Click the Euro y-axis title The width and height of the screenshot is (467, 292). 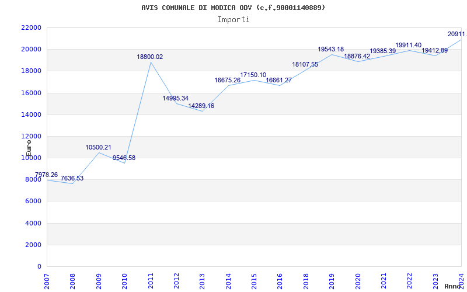point(28,148)
